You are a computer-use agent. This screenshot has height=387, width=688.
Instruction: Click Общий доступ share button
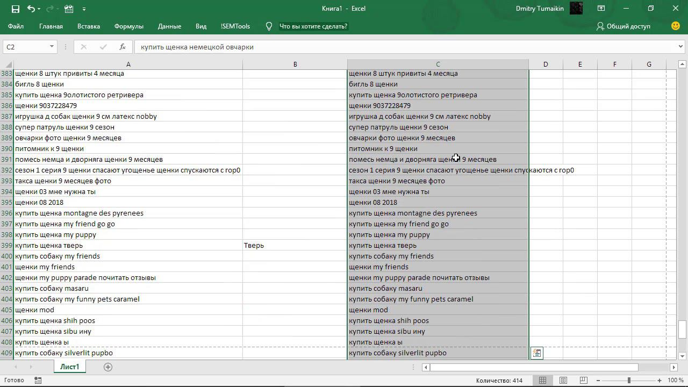pos(623,26)
